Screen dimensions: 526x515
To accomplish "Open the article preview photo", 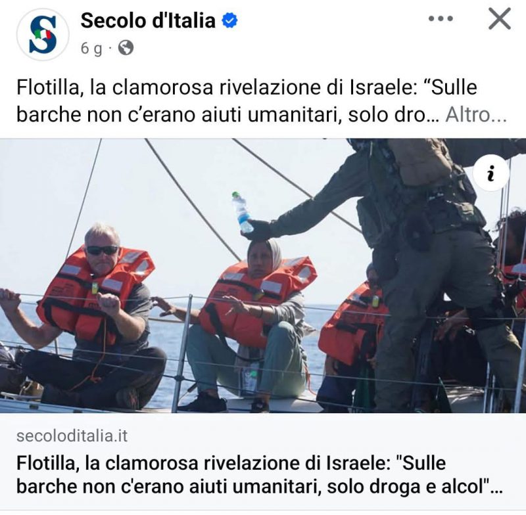I will pos(263,275).
